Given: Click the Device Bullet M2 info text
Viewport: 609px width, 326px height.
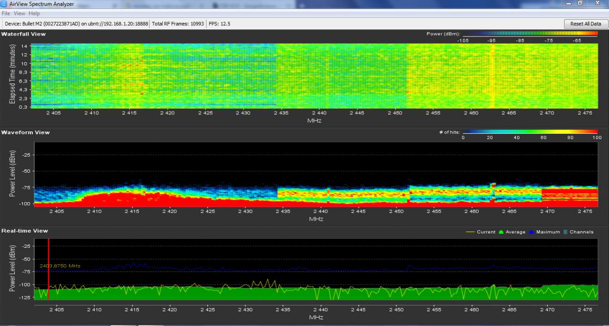Looking at the screenshot, I should click(x=77, y=23).
